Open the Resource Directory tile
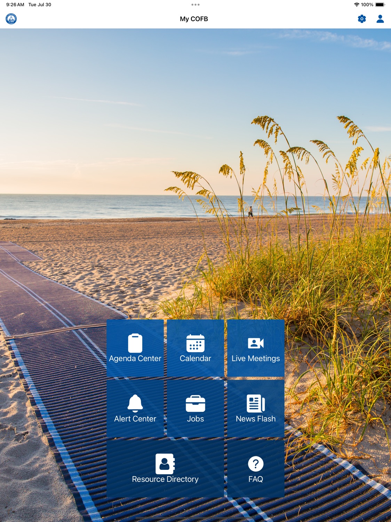The height and width of the screenshot is (522, 391). tap(165, 469)
